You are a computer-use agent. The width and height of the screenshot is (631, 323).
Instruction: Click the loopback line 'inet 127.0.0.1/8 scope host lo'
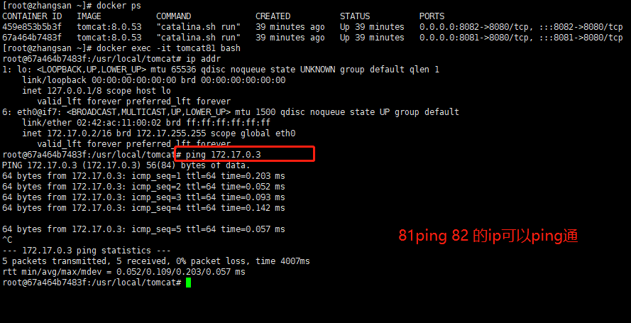(97, 90)
